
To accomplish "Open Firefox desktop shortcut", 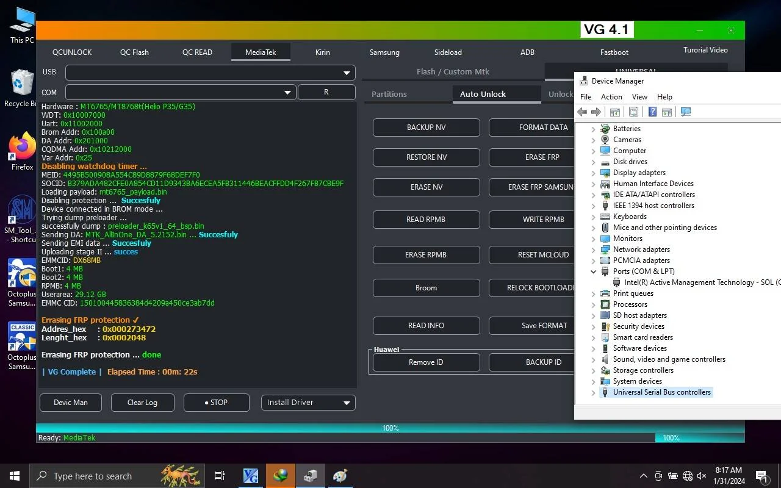I will pyautogui.click(x=22, y=151).
